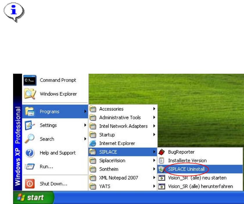Open the YATS program group
The image size is (244, 204).
(x=123, y=186)
